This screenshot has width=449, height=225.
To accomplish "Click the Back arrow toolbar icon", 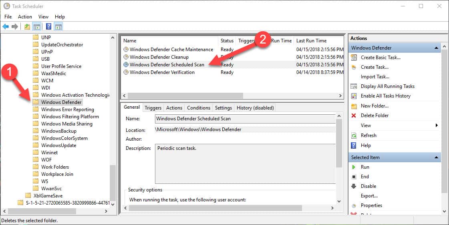I will tap(6, 27).
